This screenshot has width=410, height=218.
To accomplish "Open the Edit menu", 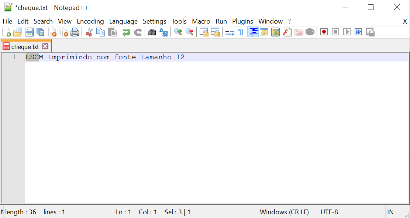I will [23, 21].
